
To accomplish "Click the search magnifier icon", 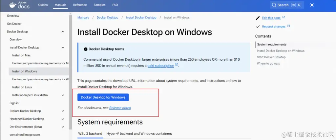I will point(274,5).
